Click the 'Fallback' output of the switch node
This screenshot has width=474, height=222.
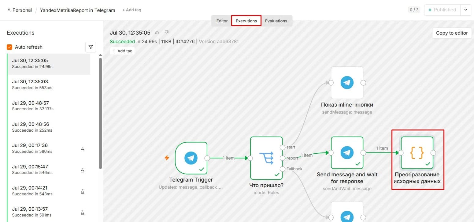(283, 169)
